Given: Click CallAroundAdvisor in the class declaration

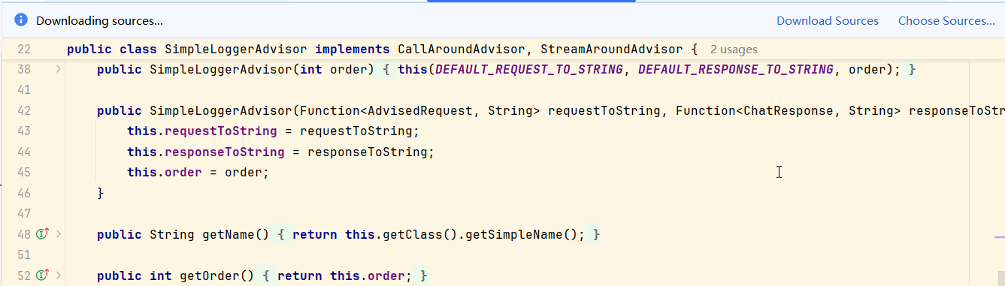Looking at the screenshot, I should pyautogui.click(x=462, y=50).
